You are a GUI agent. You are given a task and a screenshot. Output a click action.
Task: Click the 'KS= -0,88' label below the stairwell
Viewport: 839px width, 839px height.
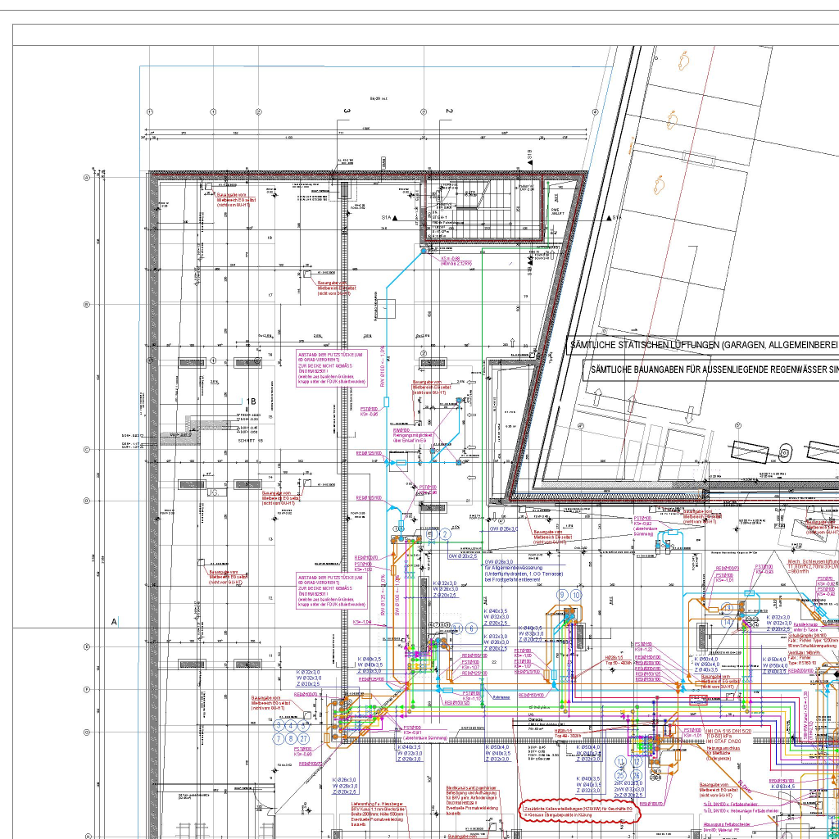point(450,258)
